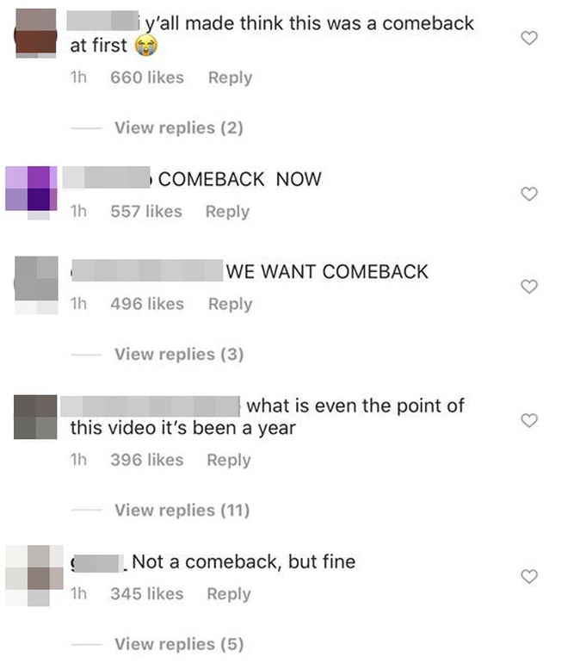The height and width of the screenshot is (669, 568).
Task: Expand View replies (3)
Action: (x=179, y=354)
